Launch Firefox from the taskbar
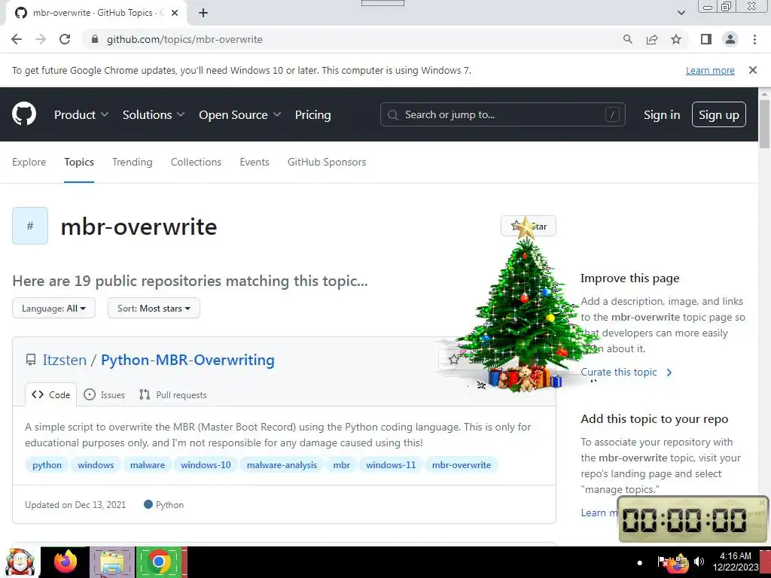The height and width of the screenshot is (578, 771). click(66, 562)
